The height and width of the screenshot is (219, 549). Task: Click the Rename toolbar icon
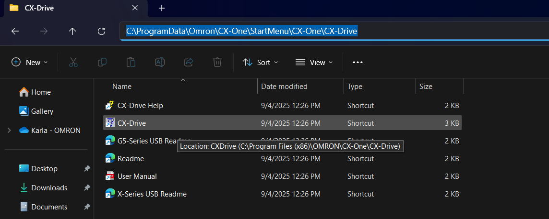160,63
